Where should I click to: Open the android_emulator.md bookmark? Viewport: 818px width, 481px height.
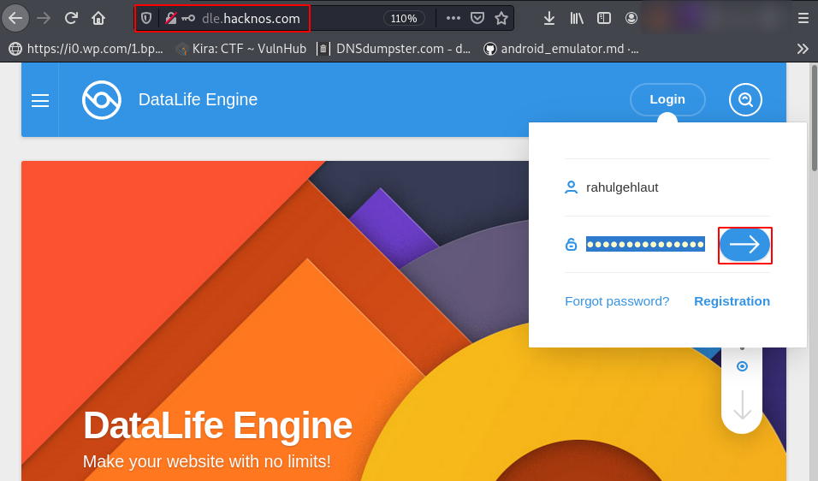coord(561,49)
